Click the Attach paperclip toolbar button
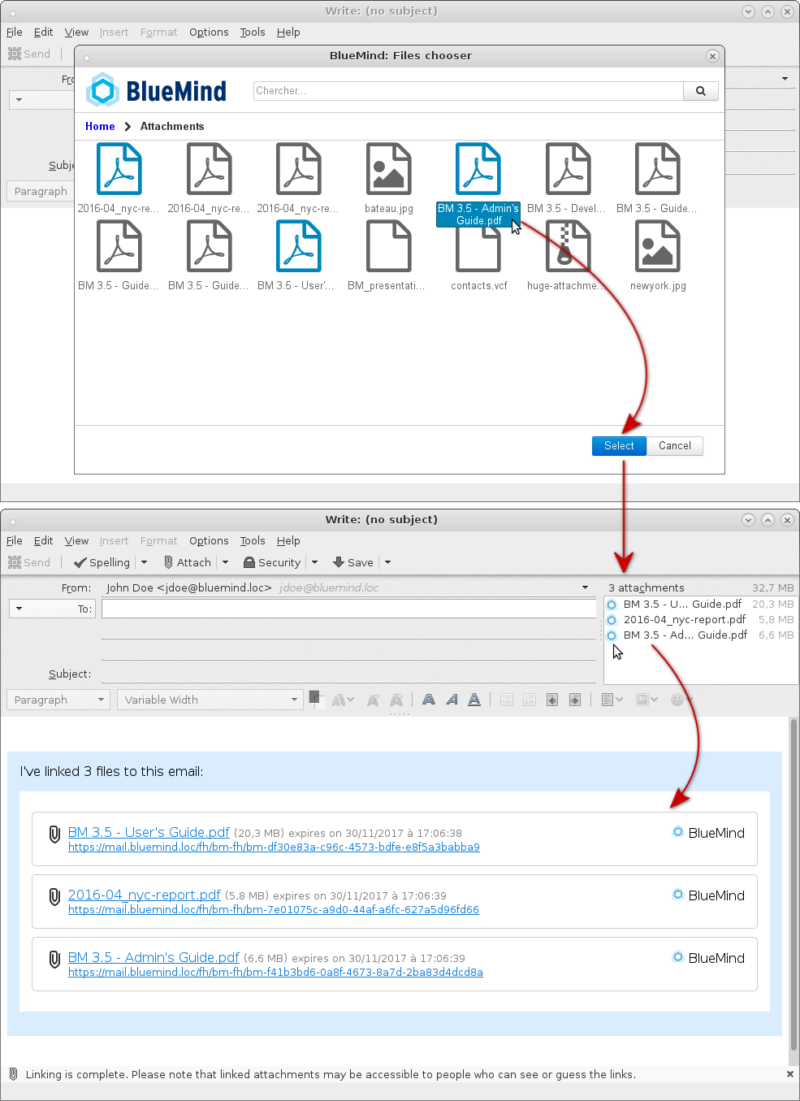This screenshot has width=800, height=1101. (x=188, y=562)
